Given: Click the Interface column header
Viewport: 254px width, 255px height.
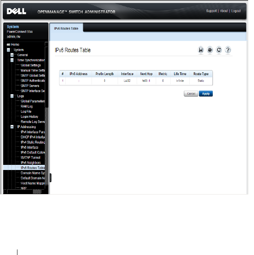Looking at the screenshot, I should 127,74.
